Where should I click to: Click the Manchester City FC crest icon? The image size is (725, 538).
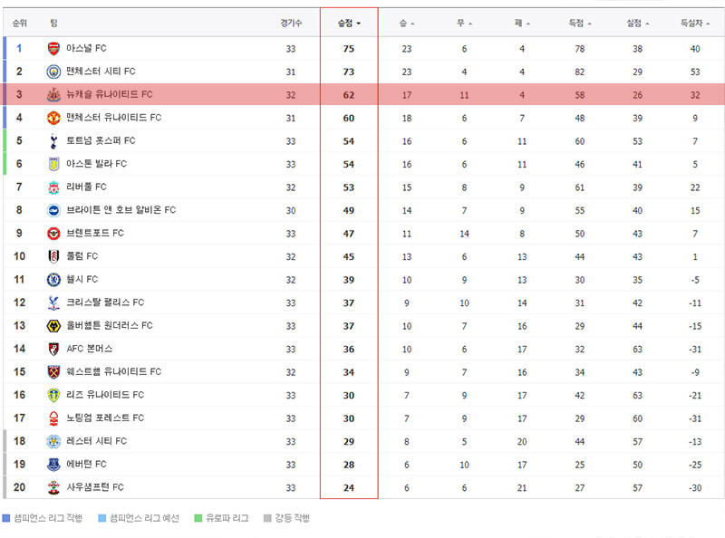pyautogui.click(x=53, y=72)
